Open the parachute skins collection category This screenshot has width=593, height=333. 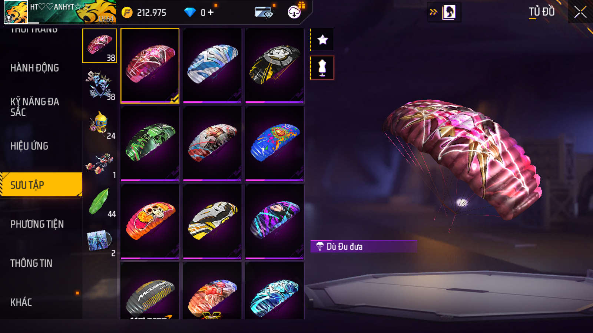(x=100, y=46)
